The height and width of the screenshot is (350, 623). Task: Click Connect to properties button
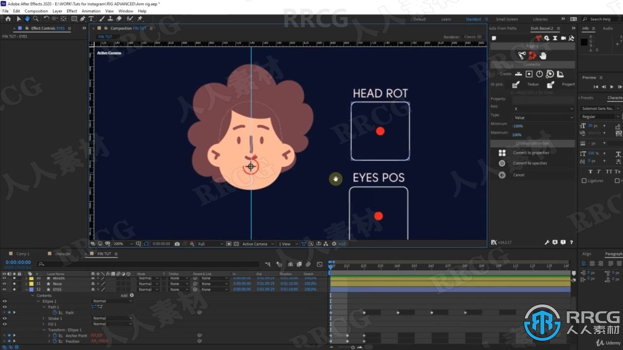pyautogui.click(x=531, y=153)
